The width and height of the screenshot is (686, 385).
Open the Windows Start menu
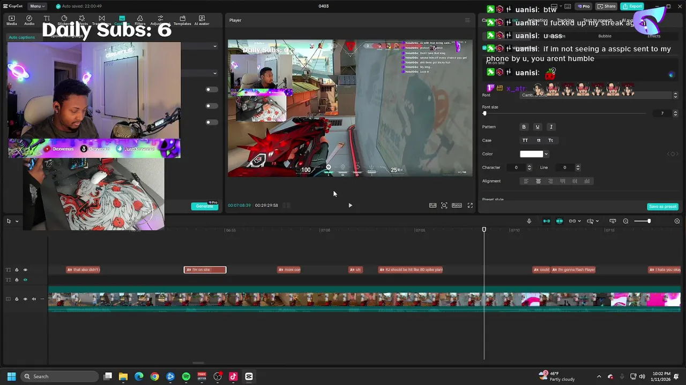[x=11, y=376]
